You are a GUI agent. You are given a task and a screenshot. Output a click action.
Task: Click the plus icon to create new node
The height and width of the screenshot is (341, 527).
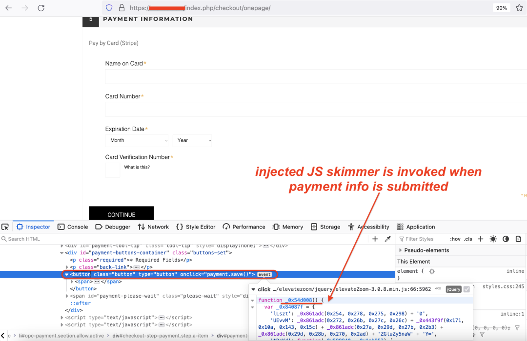tap(375, 239)
